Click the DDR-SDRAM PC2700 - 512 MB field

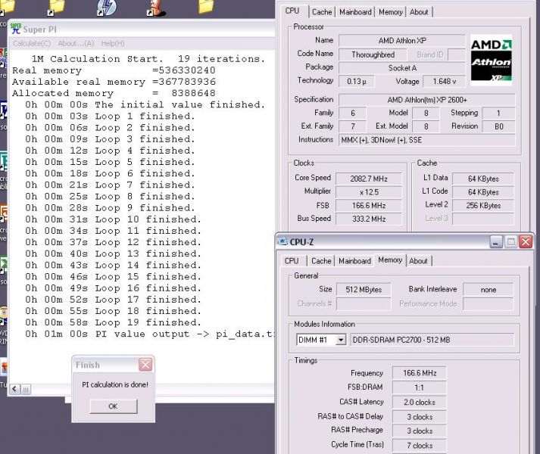click(432, 340)
